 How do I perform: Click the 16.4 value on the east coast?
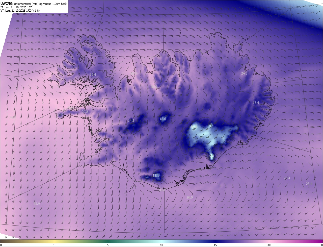point(256,103)
